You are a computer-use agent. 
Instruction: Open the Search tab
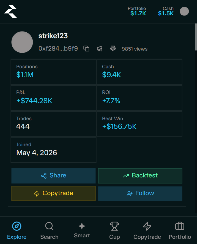click(49, 230)
